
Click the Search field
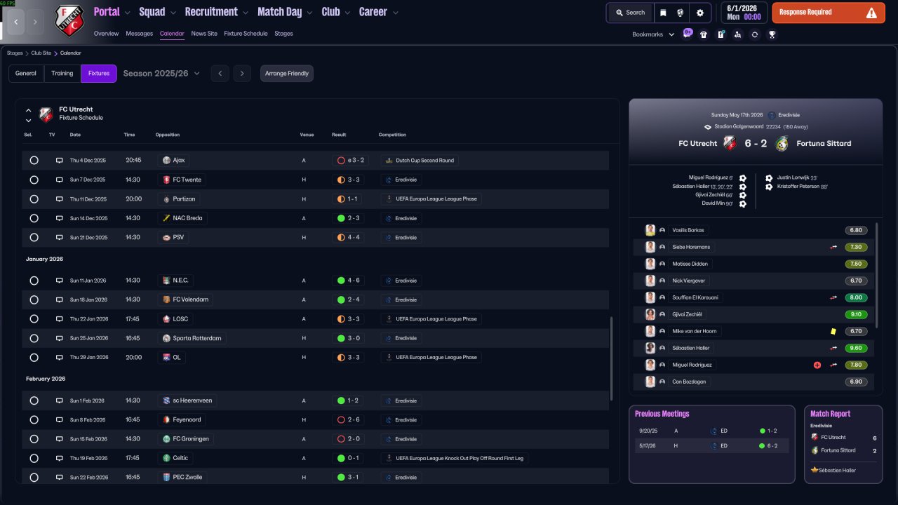pos(629,13)
